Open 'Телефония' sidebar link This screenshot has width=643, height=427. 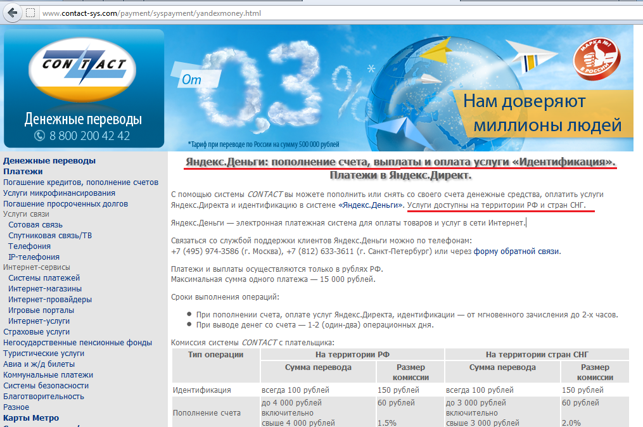click(x=30, y=246)
